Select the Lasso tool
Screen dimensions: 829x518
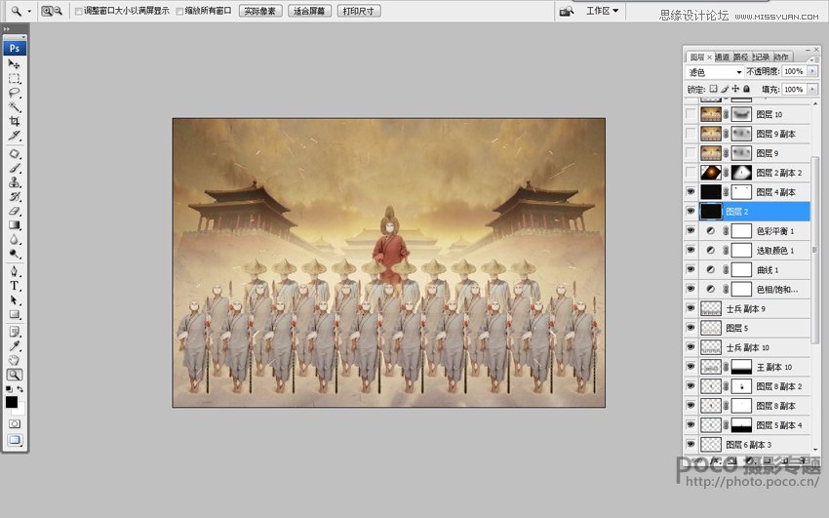click(15, 93)
